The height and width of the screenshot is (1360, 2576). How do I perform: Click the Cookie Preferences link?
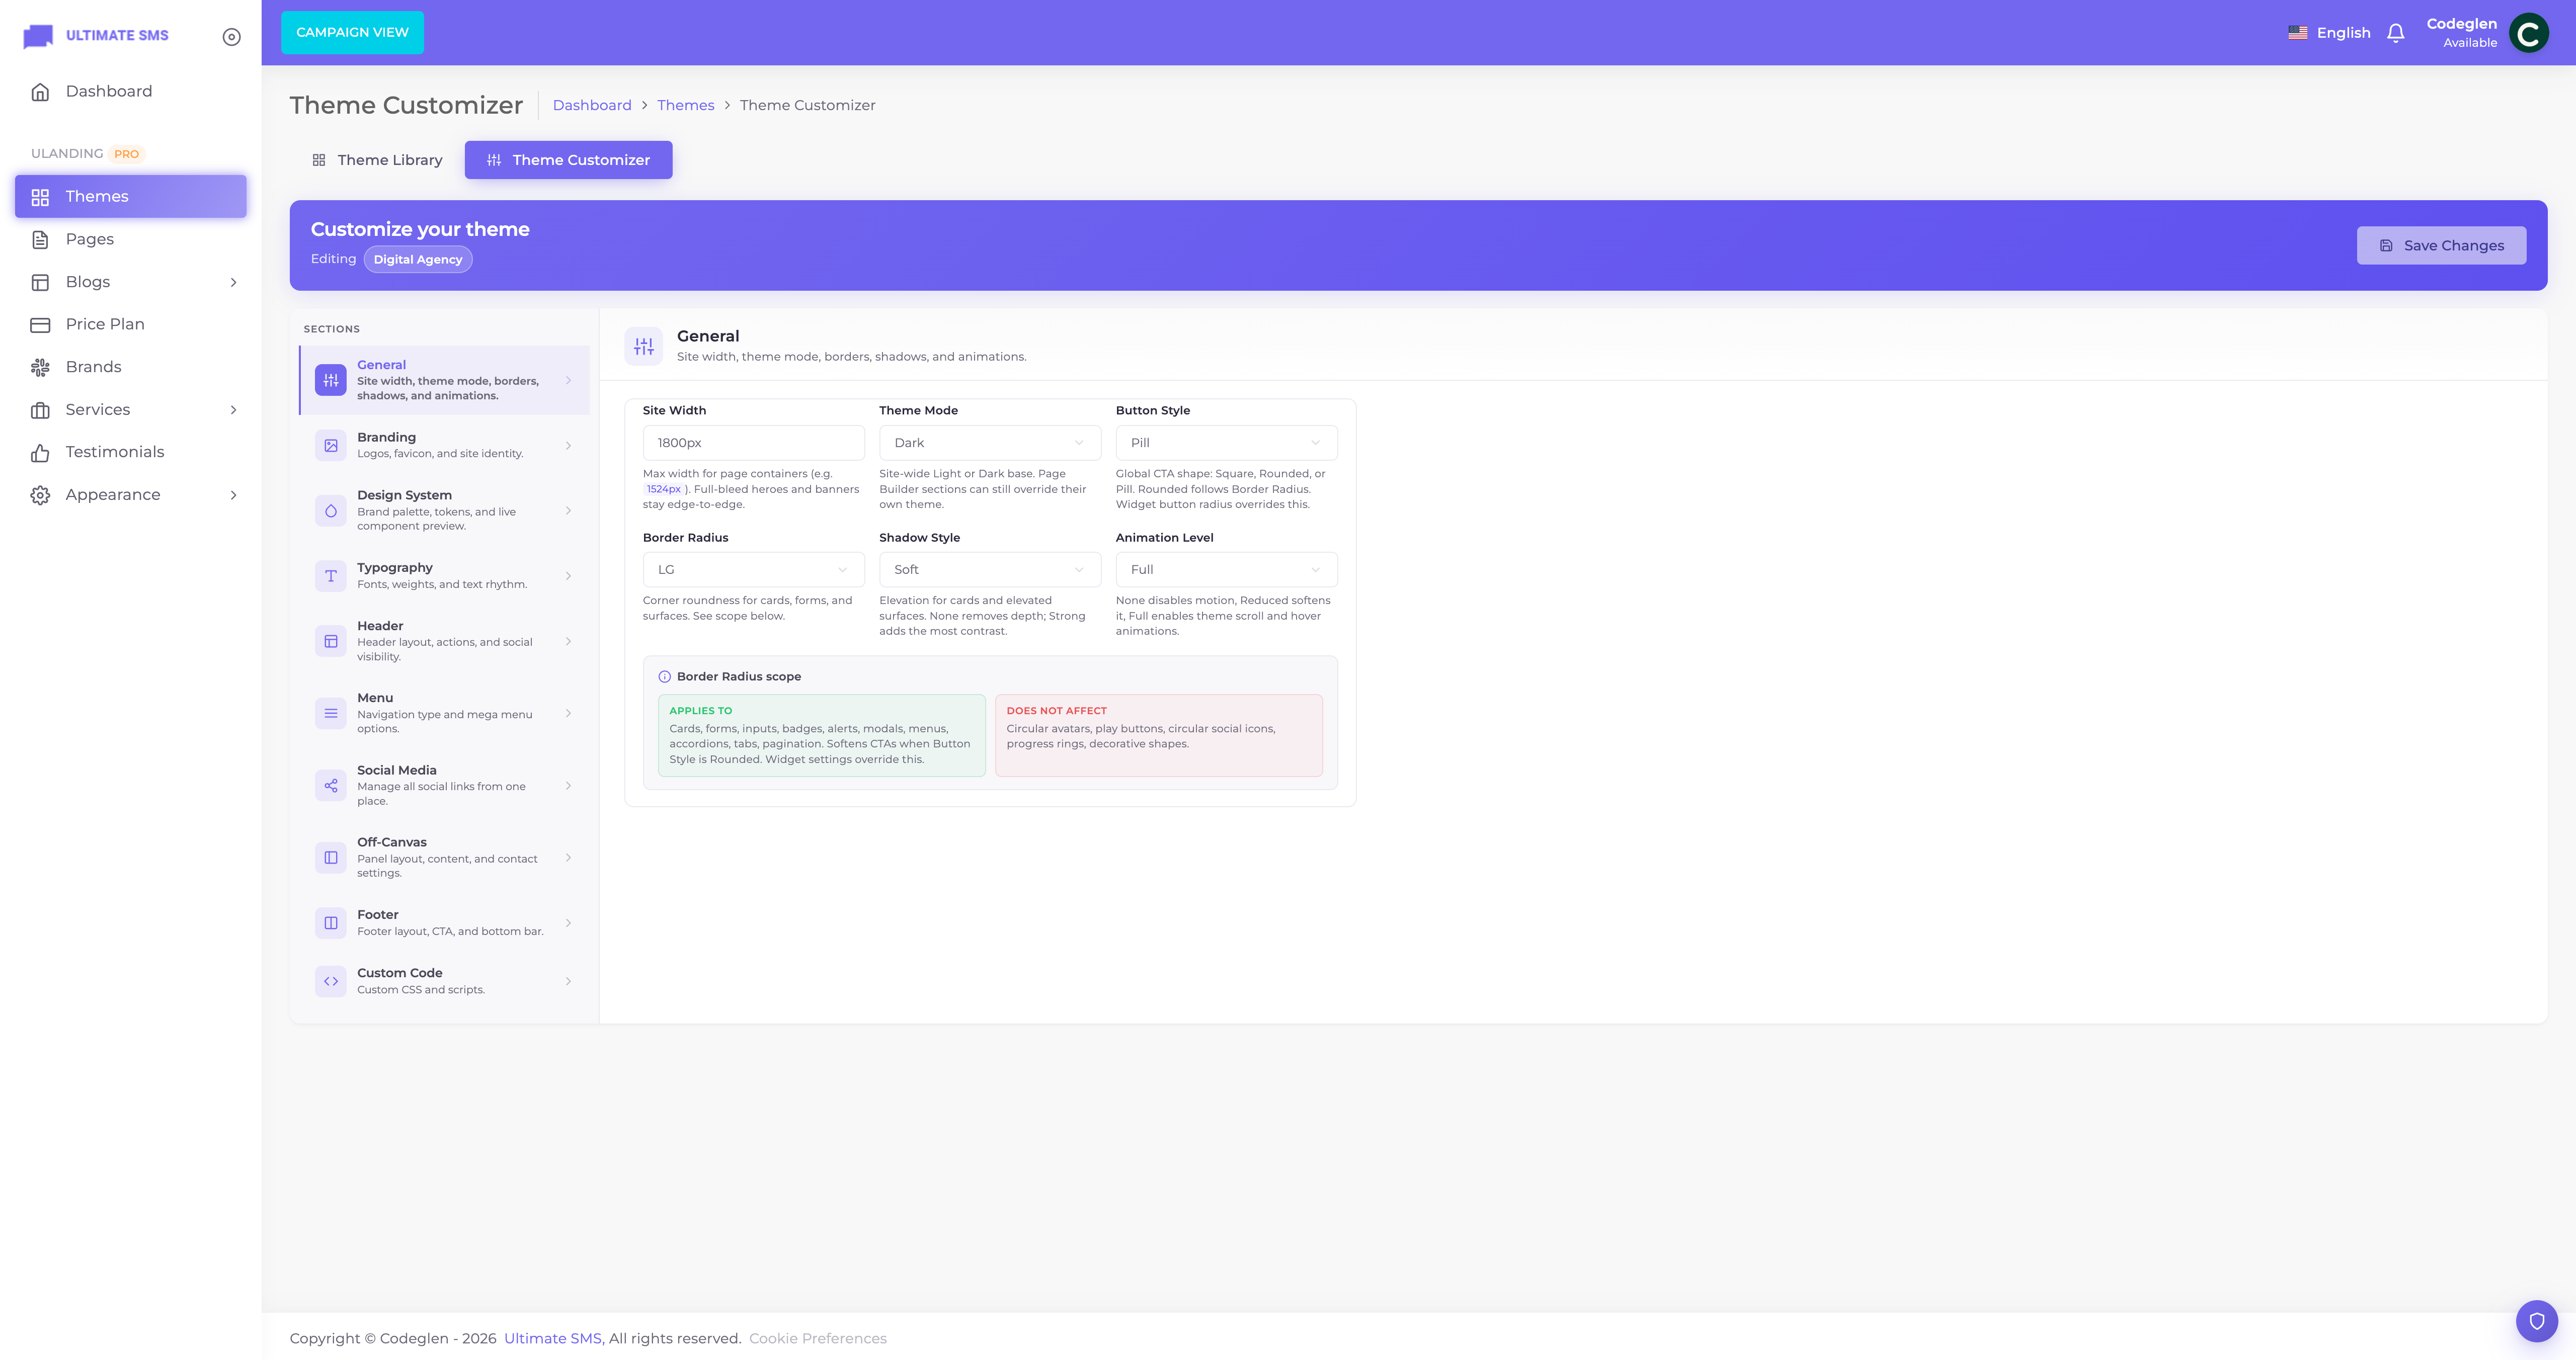pyautogui.click(x=818, y=1339)
